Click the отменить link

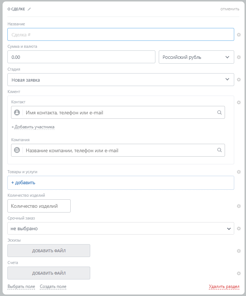(x=230, y=9)
